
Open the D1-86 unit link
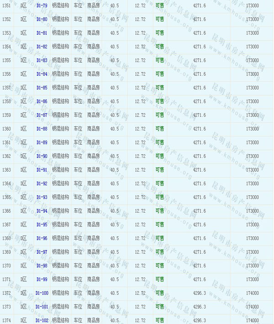tap(42, 101)
